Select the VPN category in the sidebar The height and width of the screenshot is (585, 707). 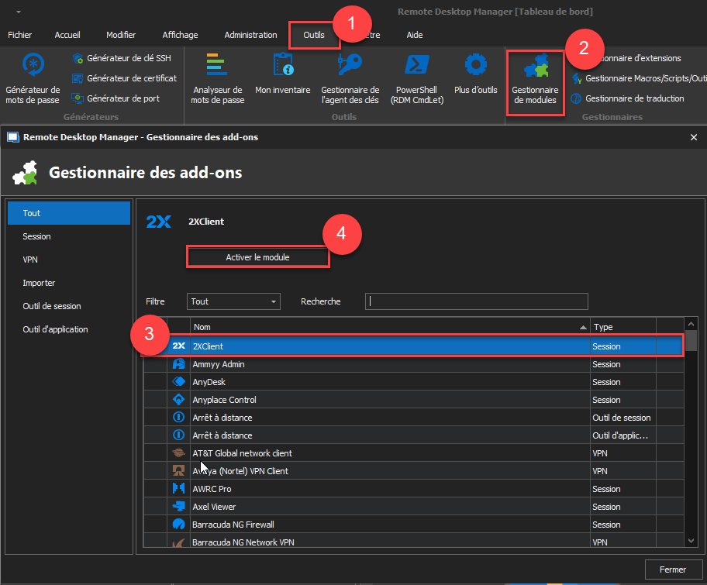pos(31,260)
